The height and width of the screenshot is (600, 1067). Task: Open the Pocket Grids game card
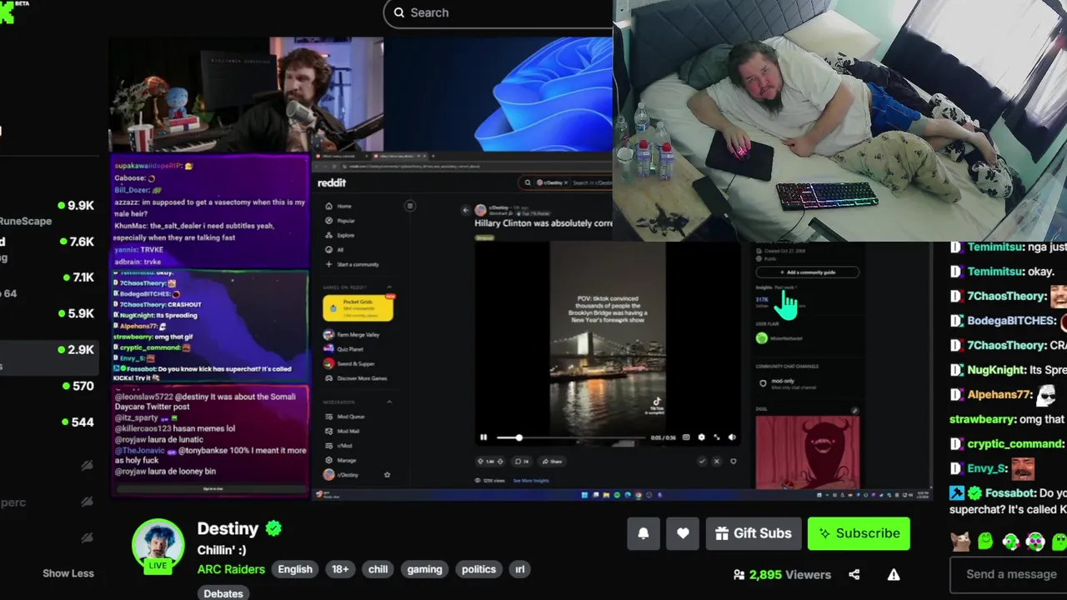(x=358, y=308)
